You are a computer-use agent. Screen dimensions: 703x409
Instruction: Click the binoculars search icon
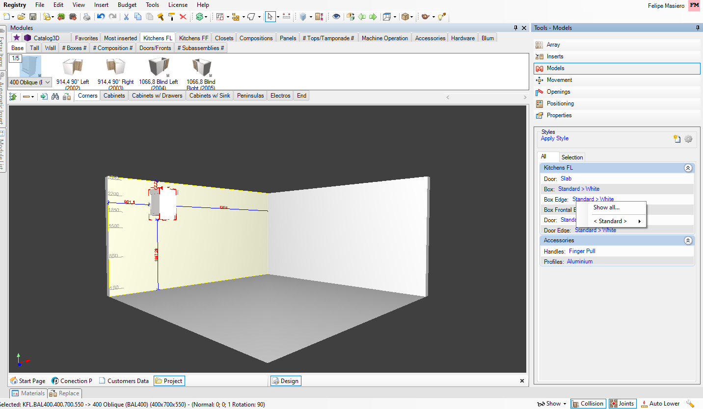click(55, 97)
